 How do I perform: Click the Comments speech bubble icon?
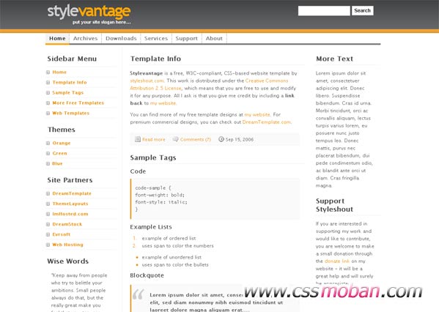coord(175,139)
